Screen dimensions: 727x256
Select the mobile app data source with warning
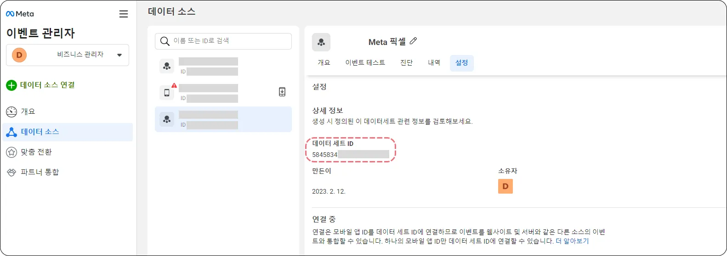[223, 92]
